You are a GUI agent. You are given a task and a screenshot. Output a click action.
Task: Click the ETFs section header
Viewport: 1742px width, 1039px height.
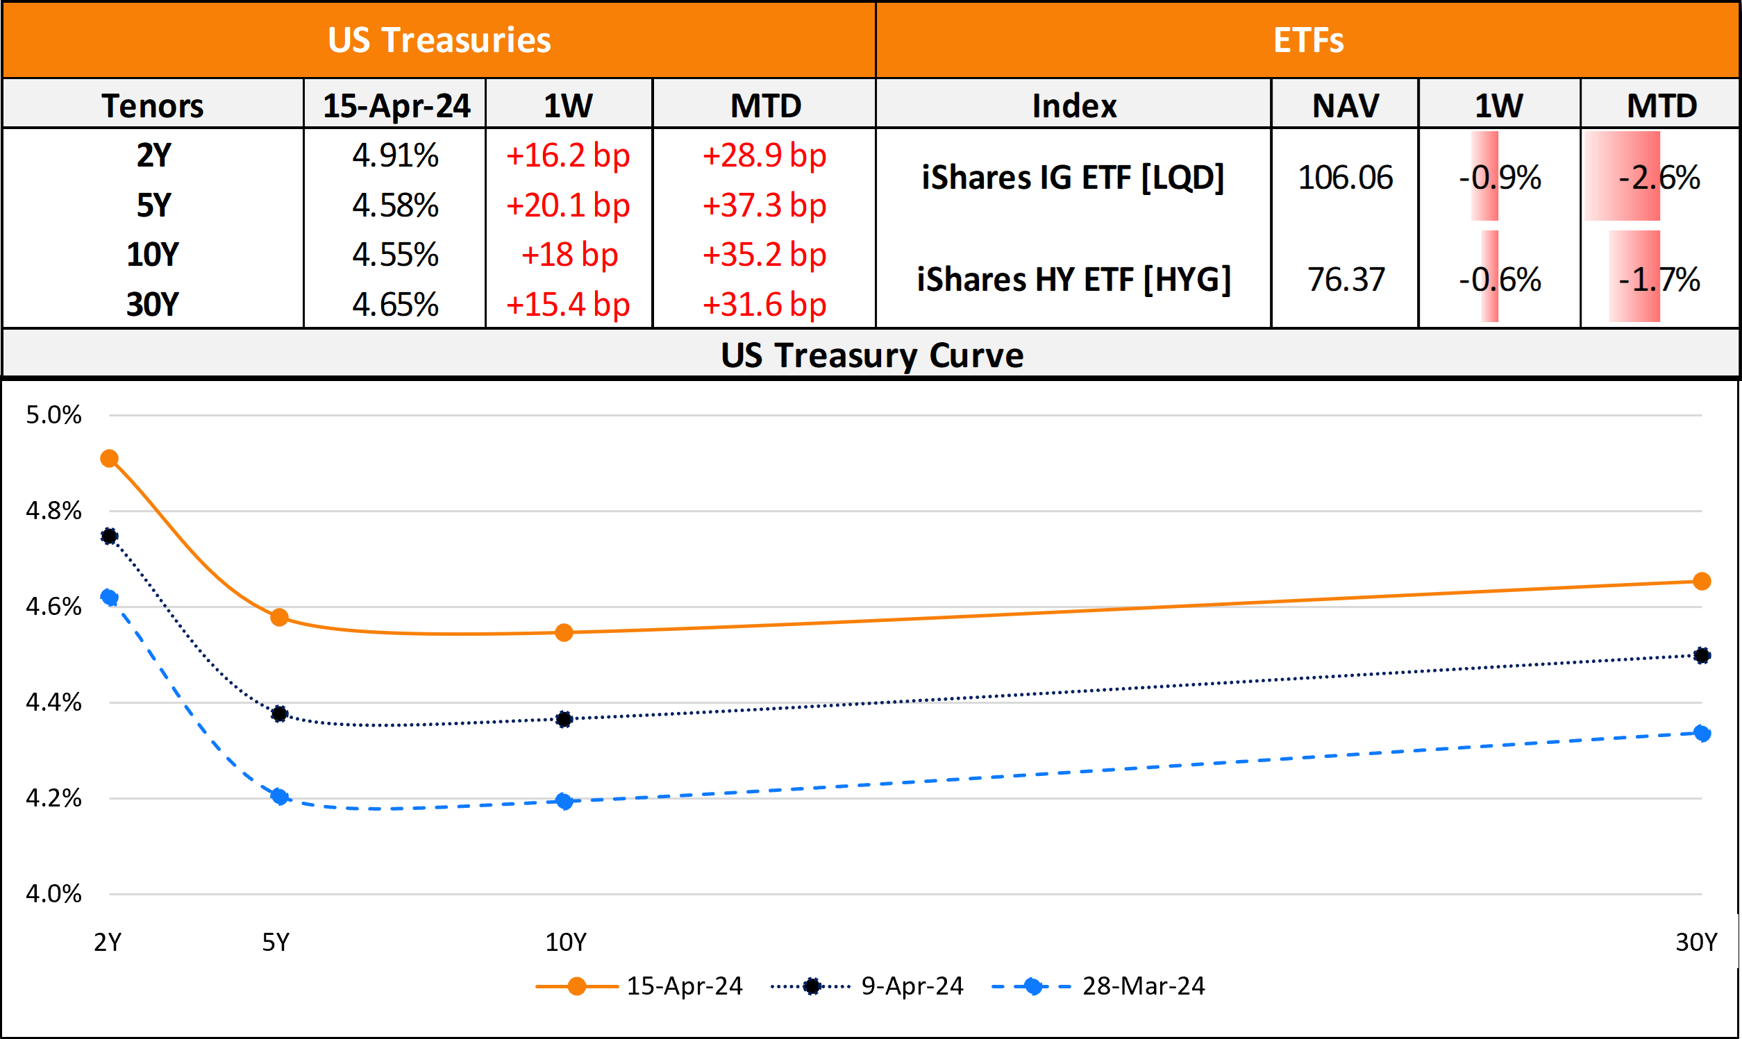(x=1308, y=40)
